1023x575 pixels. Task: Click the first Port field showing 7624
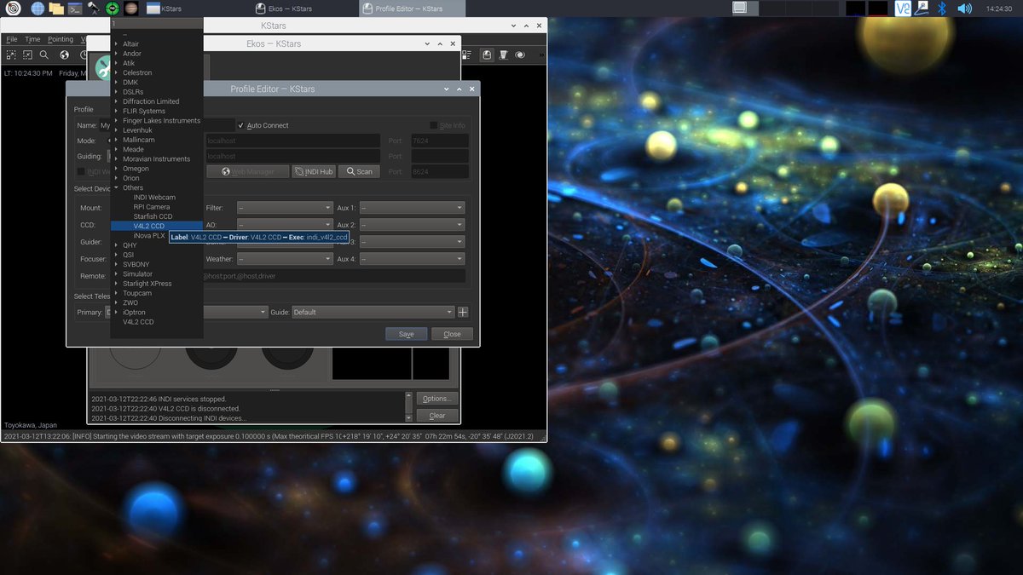(x=439, y=141)
